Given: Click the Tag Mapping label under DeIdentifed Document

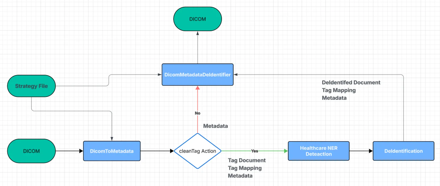Looking at the screenshot, I should click(339, 90).
